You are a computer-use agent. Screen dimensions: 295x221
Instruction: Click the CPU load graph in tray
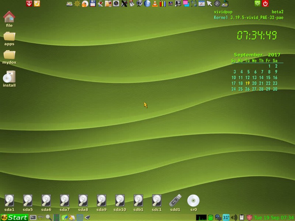201,217
